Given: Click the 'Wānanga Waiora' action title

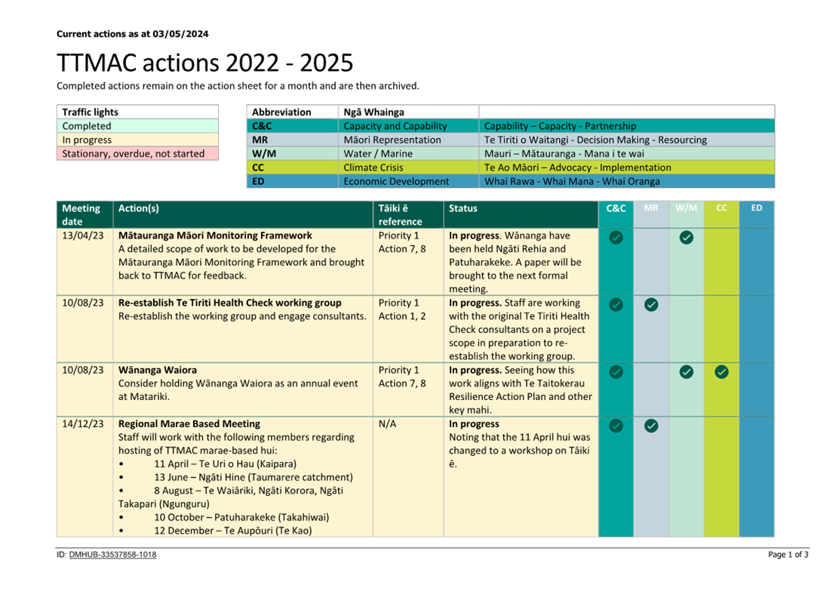Looking at the screenshot, I should coord(157,370).
